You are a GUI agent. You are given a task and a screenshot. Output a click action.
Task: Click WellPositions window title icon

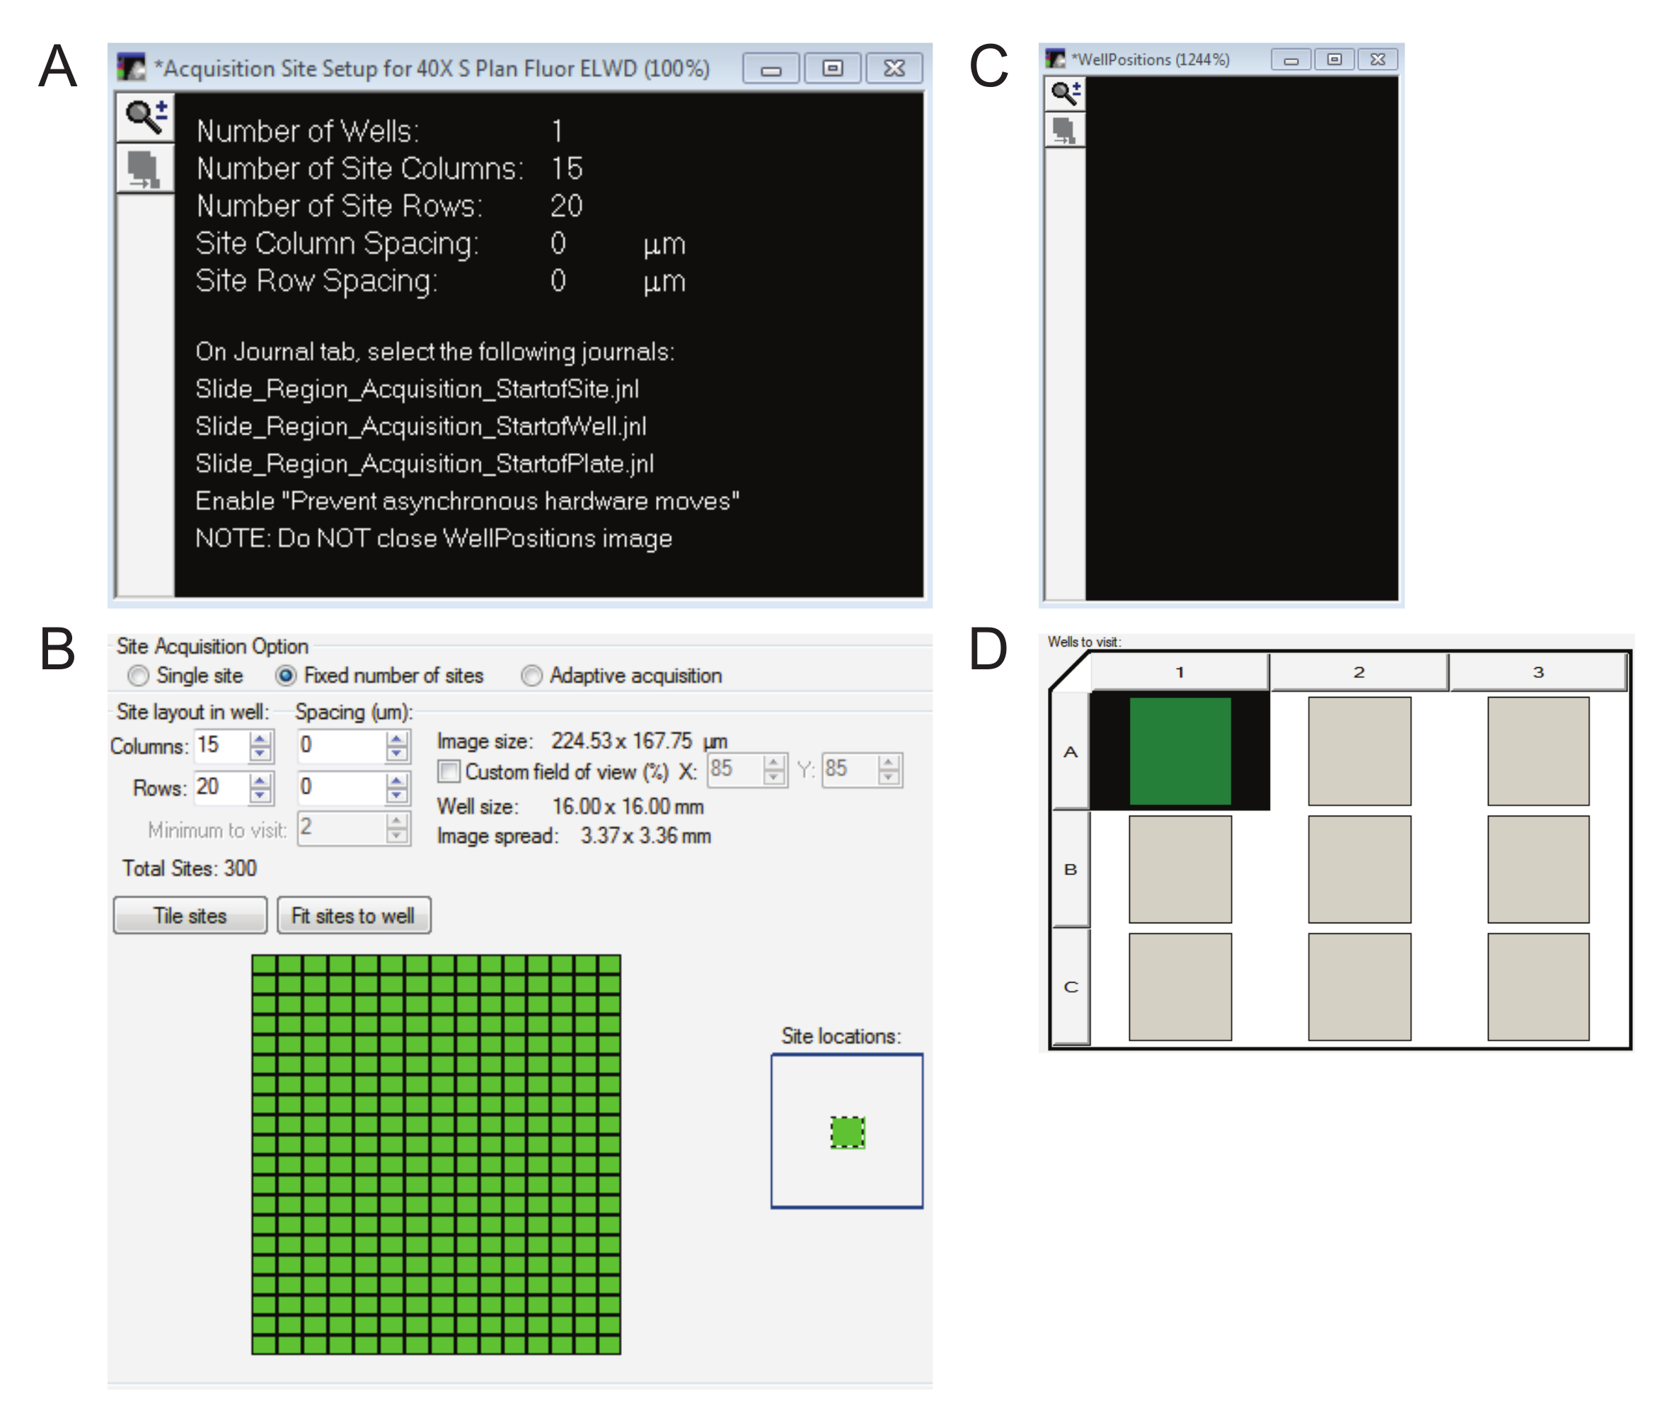[x=1056, y=59]
